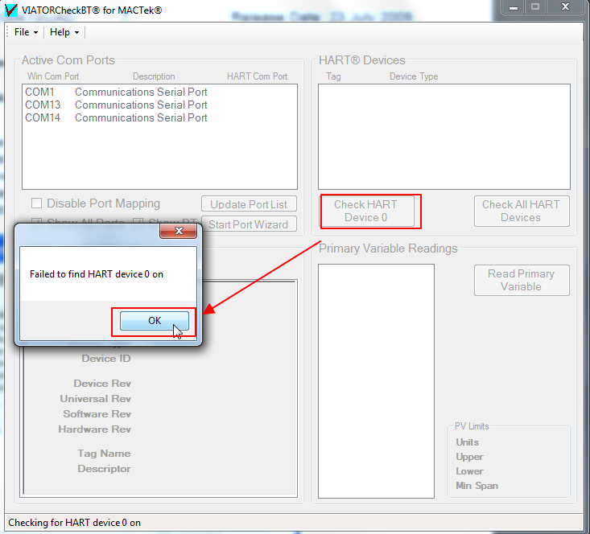
Task: Click the Hardware Rev label
Action: click(95, 429)
